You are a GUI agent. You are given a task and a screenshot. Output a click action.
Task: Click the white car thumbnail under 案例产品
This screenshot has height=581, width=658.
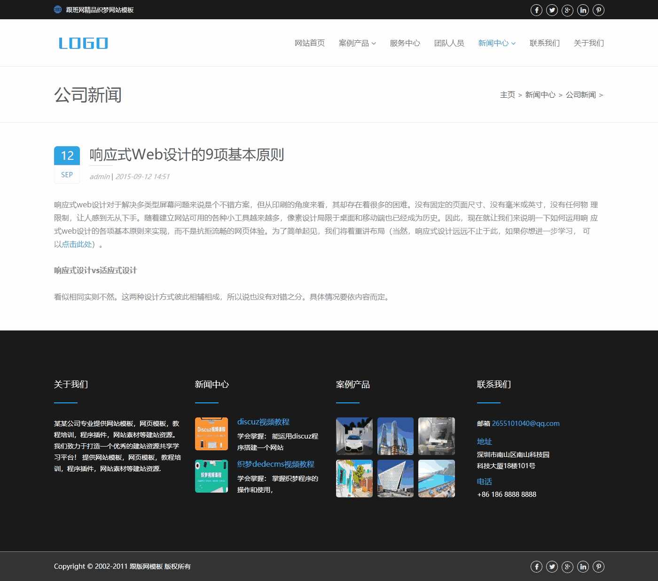tap(354, 436)
